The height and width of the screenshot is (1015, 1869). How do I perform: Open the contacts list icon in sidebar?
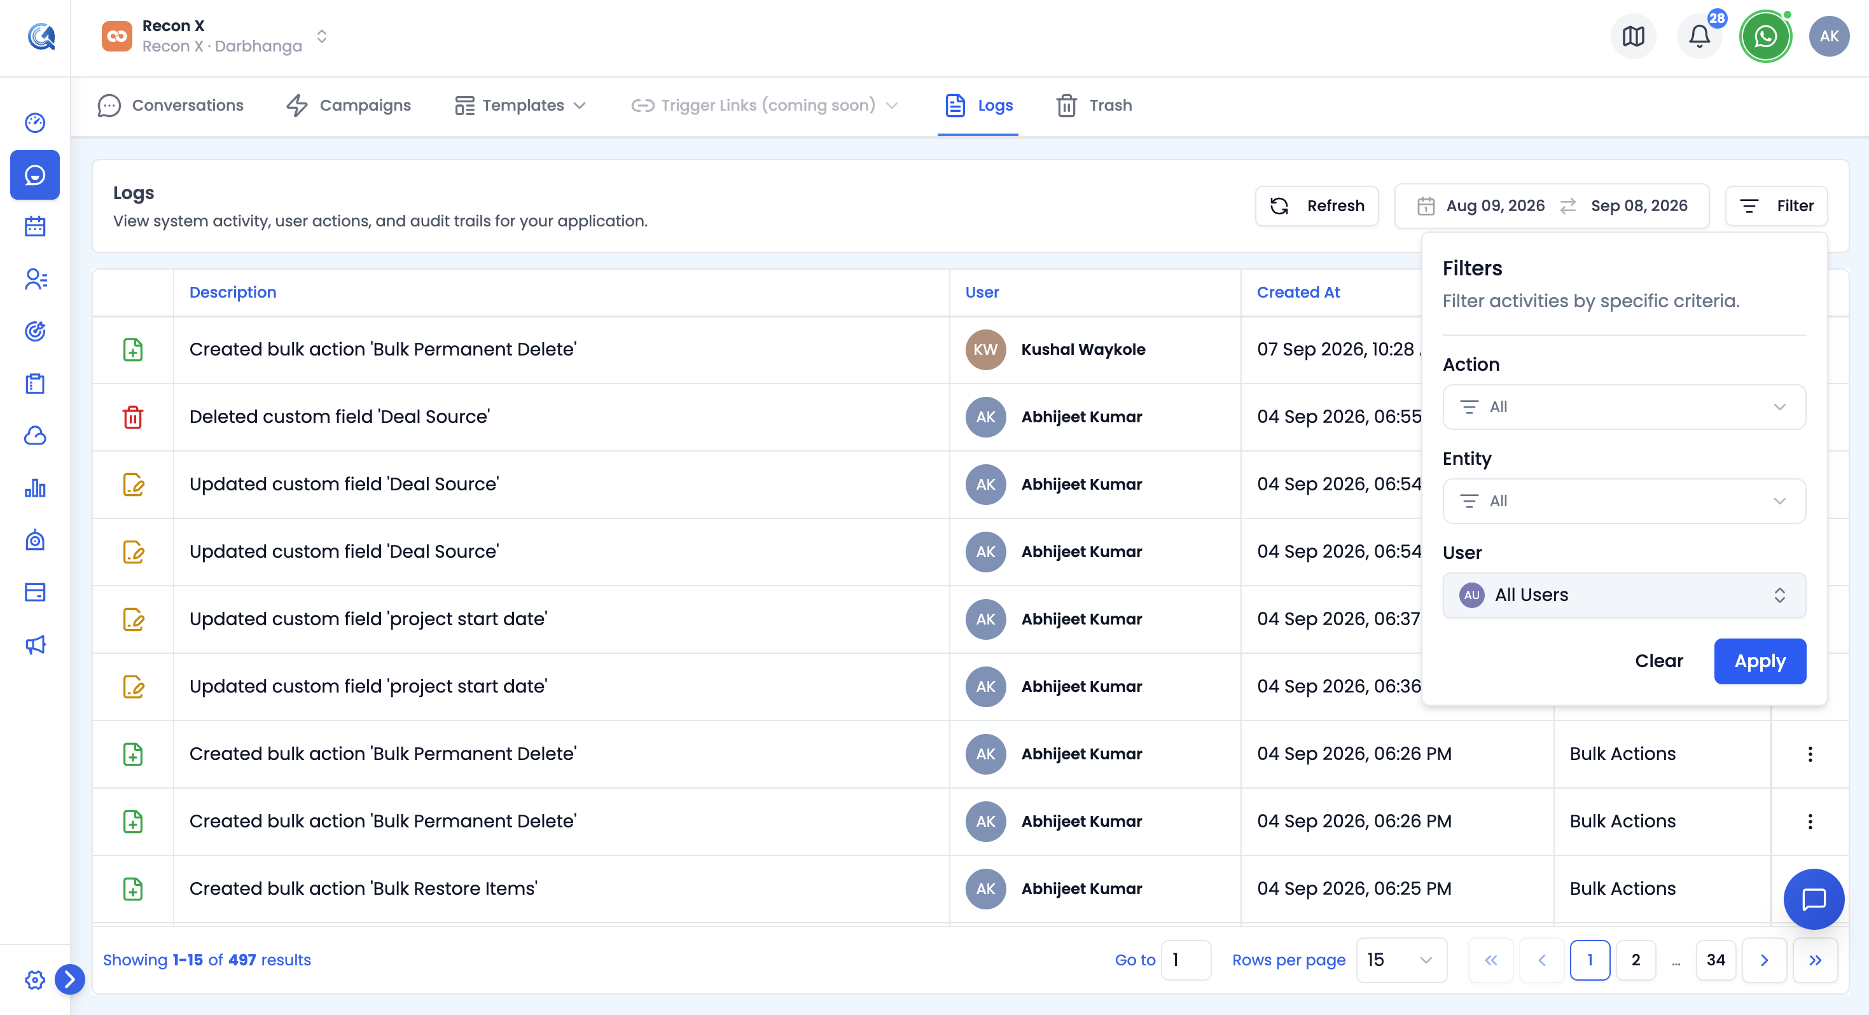coord(35,279)
